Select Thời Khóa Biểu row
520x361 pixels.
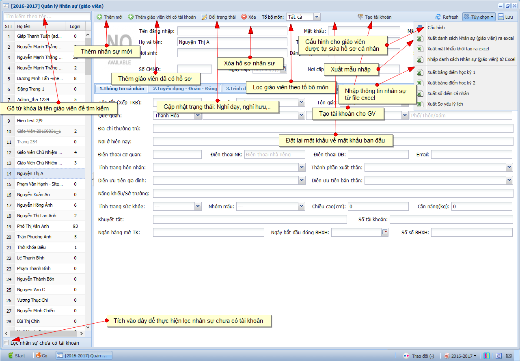(x=44, y=247)
